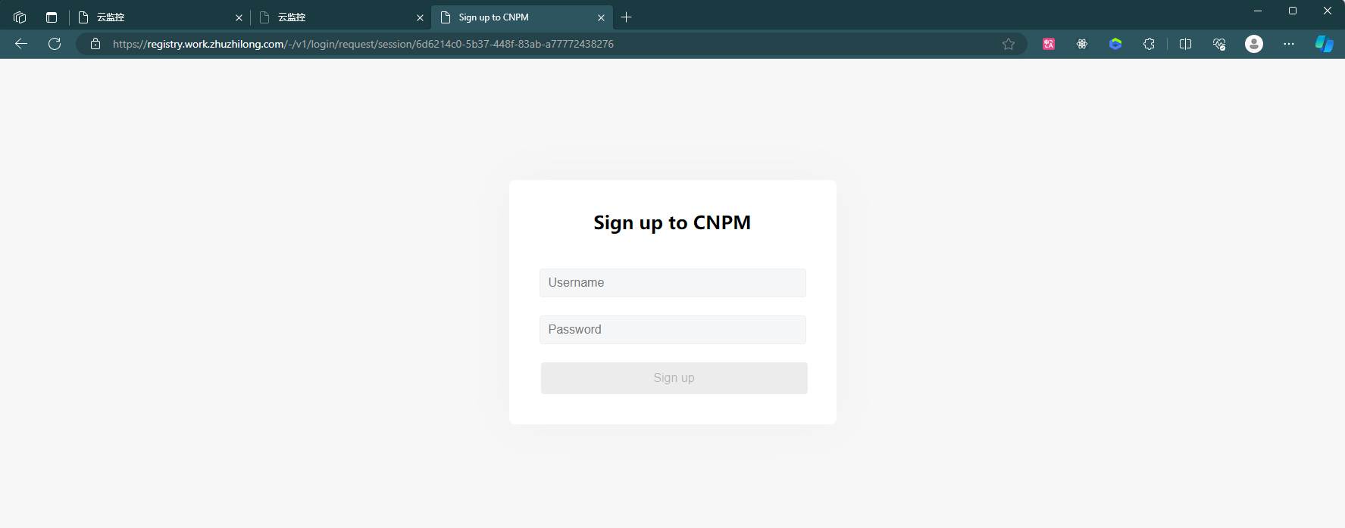
Task: Close the second 云监控 tab
Action: click(x=420, y=17)
